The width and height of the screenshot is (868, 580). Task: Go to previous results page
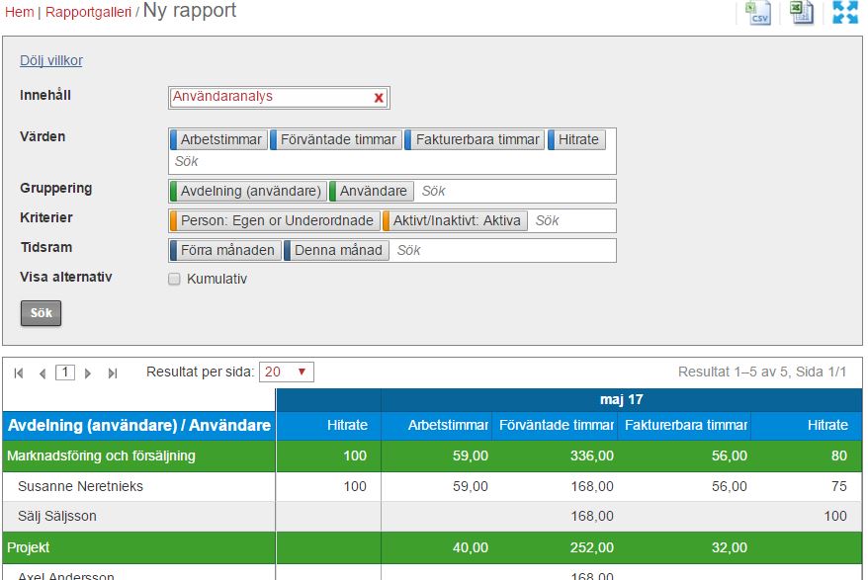43,373
